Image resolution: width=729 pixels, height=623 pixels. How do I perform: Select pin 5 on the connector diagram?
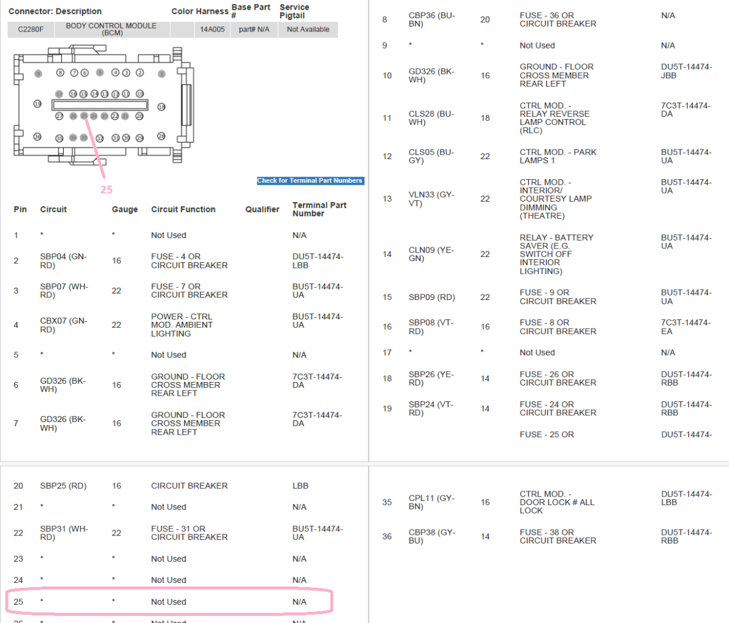click(100, 73)
